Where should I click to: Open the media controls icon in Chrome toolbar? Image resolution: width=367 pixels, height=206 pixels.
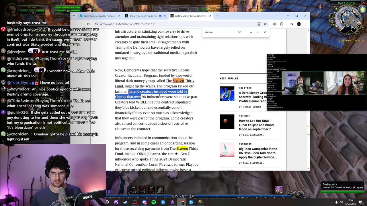292,24
